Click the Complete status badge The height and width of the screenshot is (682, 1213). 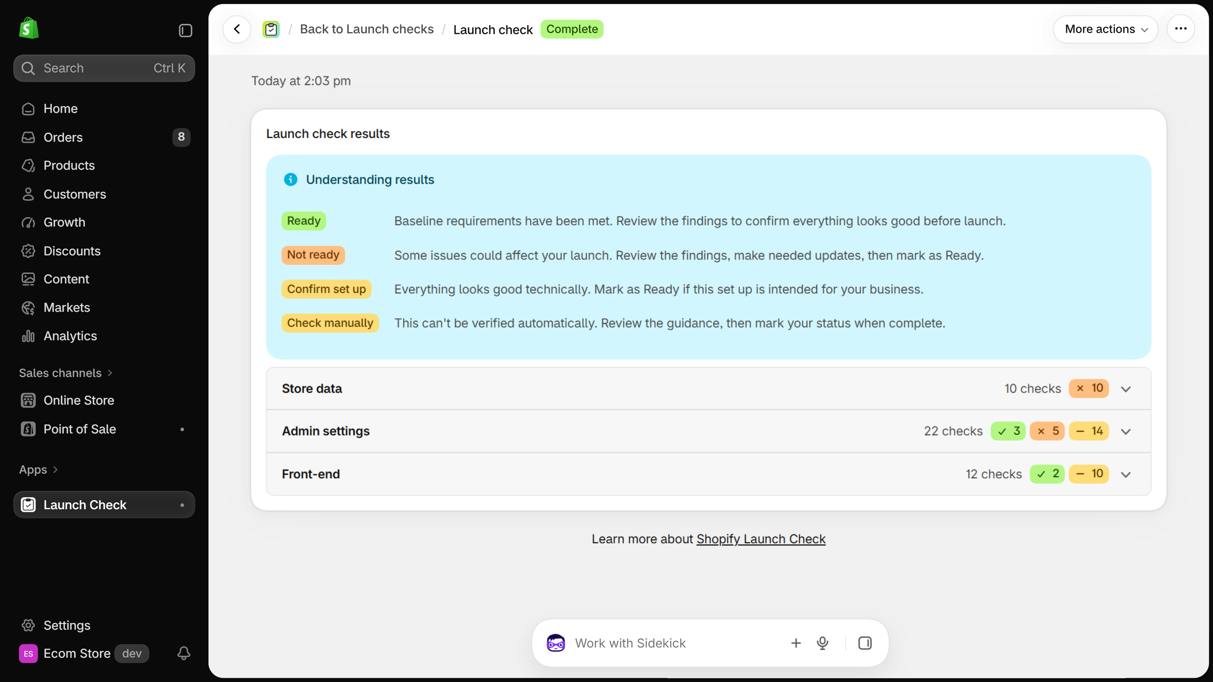tap(572, 29)
